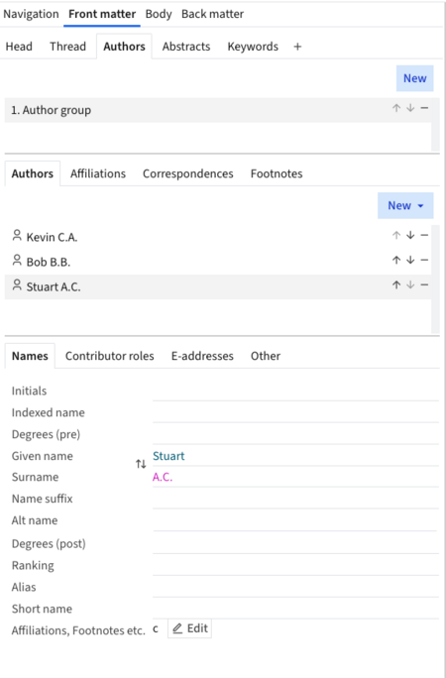
Task: Move Stuart A.C. up in author list
Action: 396,284
